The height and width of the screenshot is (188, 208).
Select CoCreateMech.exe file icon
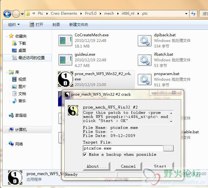[65, 40]
